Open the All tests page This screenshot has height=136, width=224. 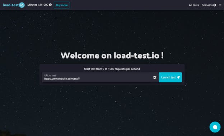pos(194,5)
